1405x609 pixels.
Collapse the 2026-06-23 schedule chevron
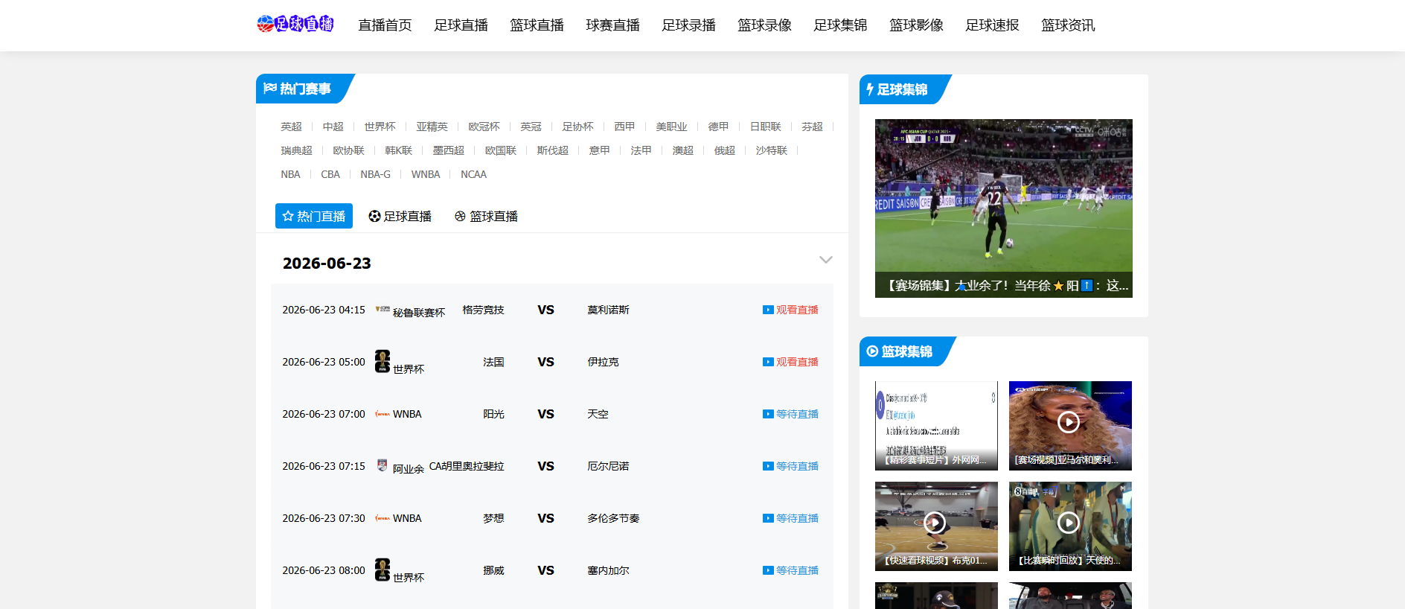pos(825,260)
